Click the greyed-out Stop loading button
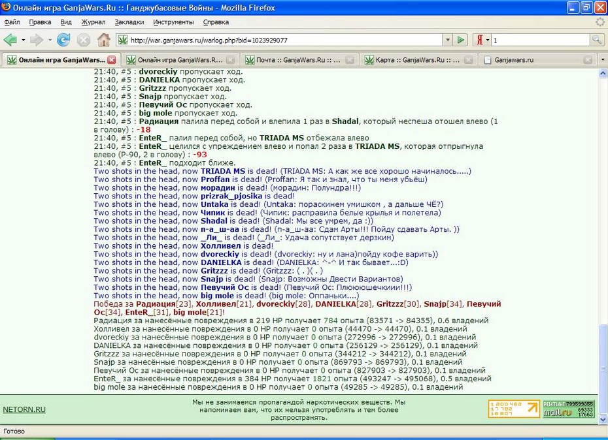Image resolution: width=608 pixels, height=440 pixels. [x=84, y=40]
